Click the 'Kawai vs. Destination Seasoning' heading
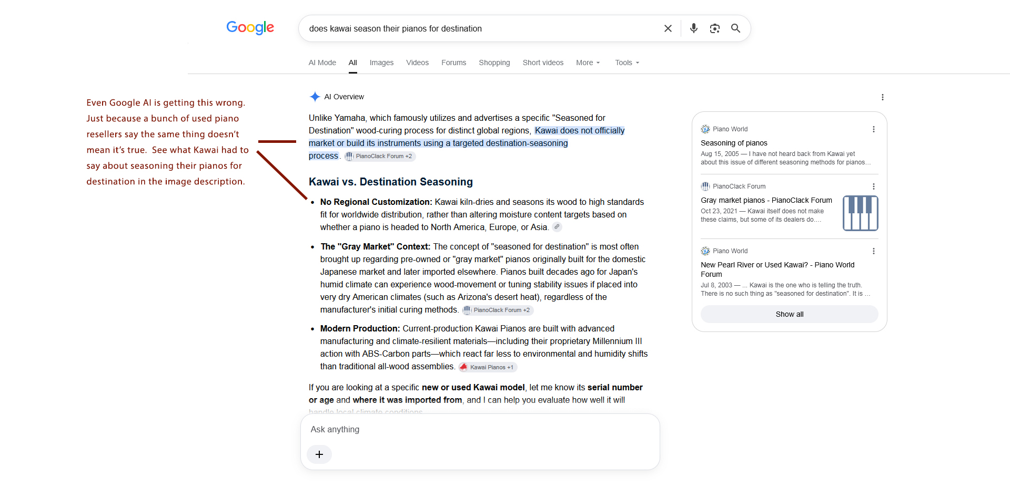Screen dimensions: 1010x488 [x=391, y=182]
